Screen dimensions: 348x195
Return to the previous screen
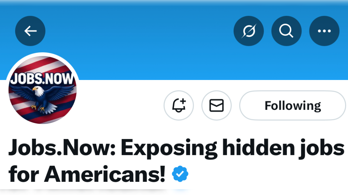[x=30, y=31]
